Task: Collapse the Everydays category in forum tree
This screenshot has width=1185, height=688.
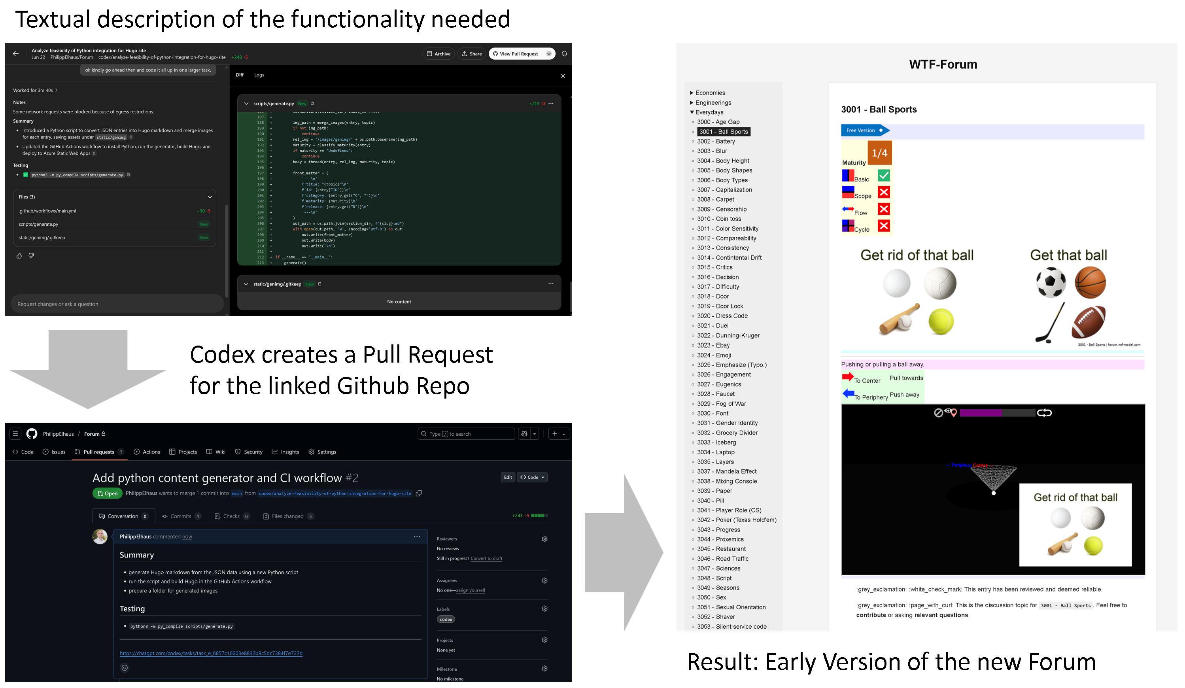Action: 692,112
